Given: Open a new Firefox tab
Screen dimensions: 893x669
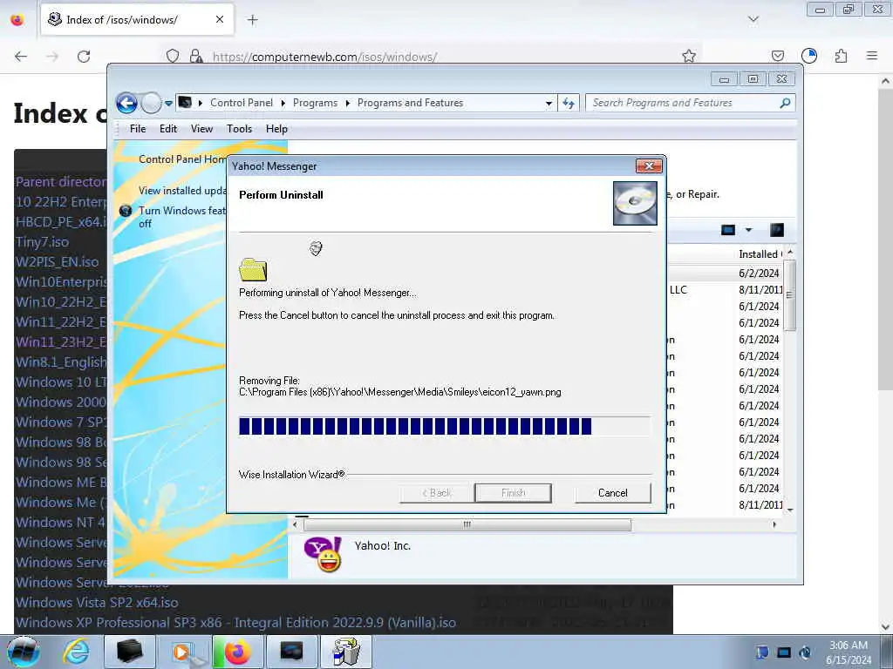Looking at the screenshot, I should coord(252,20).
